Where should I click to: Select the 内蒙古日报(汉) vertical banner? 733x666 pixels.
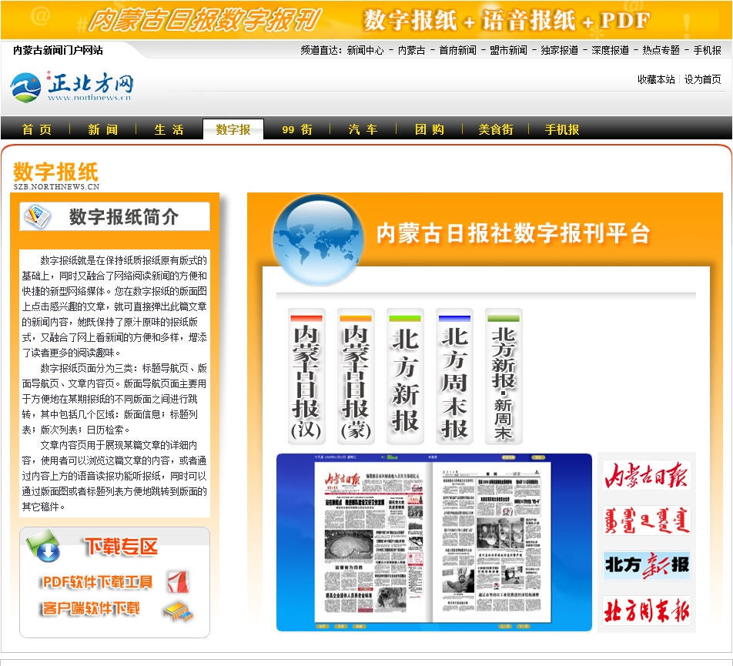[306, 377]
